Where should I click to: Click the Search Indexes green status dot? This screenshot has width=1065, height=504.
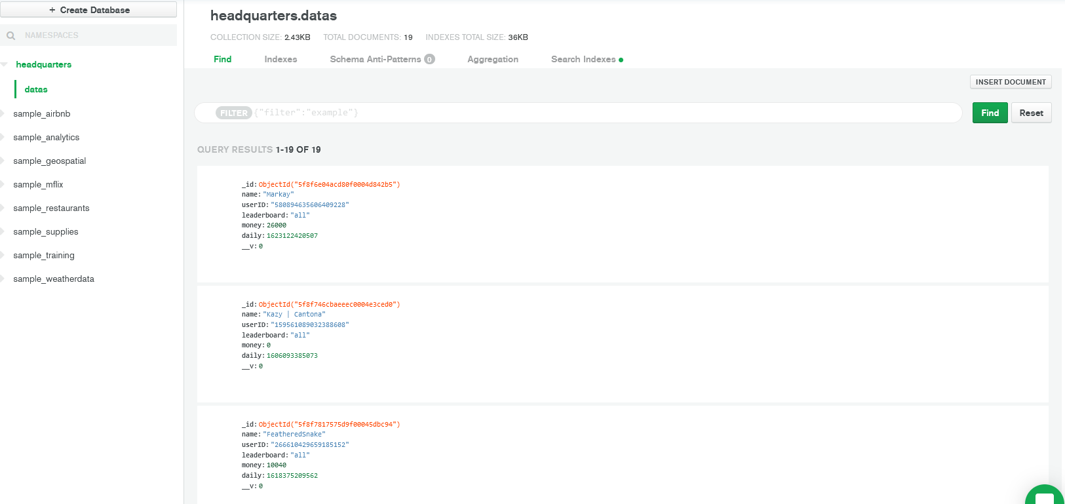[621, 60]
